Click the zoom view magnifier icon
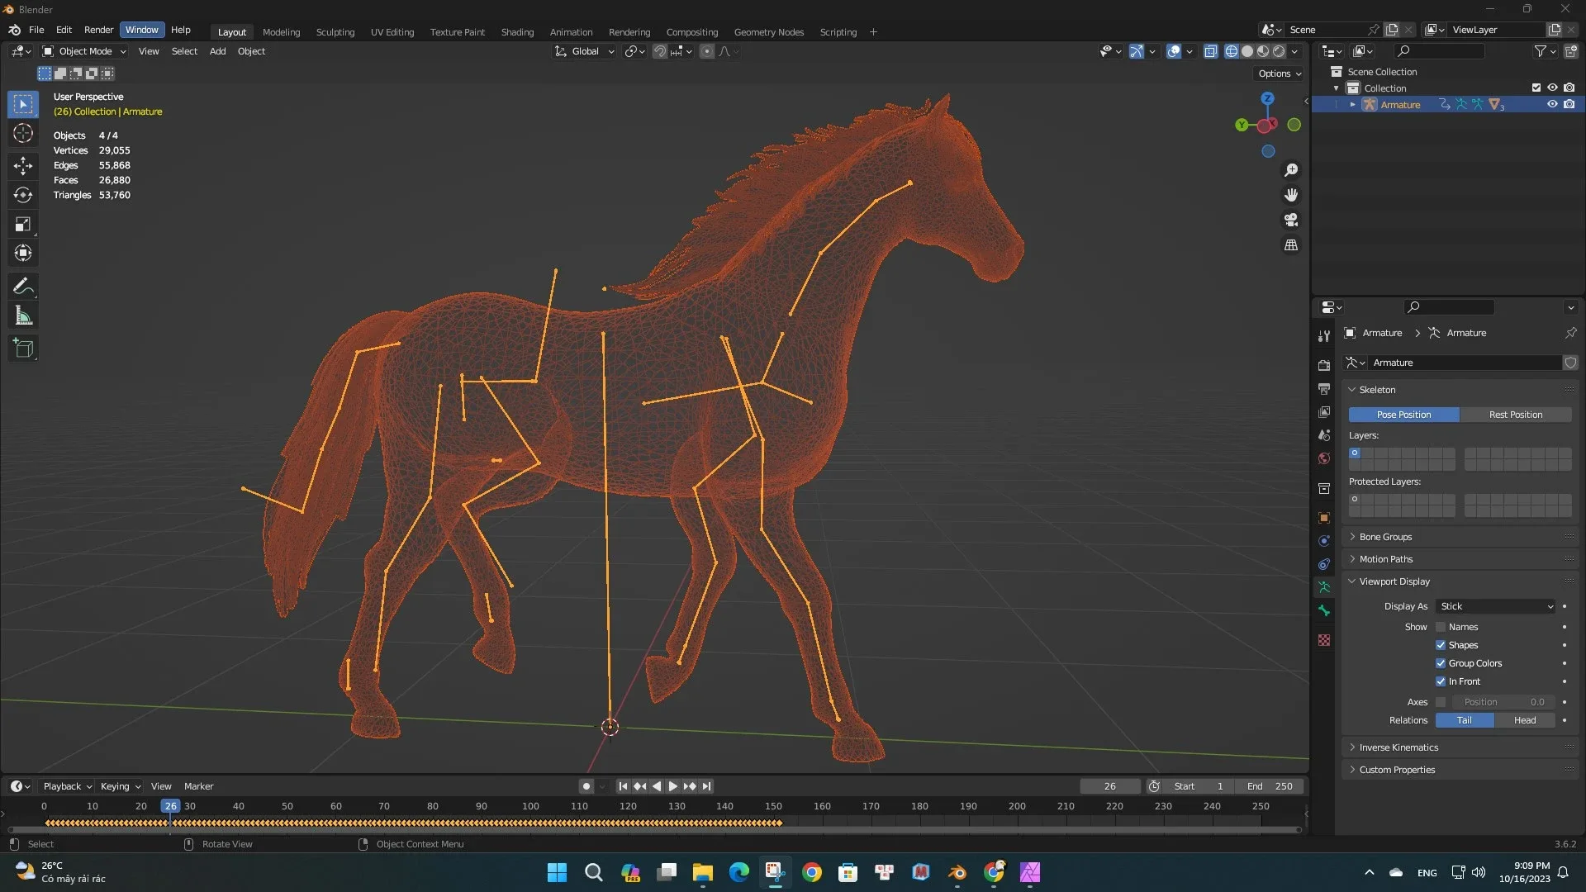Screen dimensions: 1586x892 tap(1291, 170)
